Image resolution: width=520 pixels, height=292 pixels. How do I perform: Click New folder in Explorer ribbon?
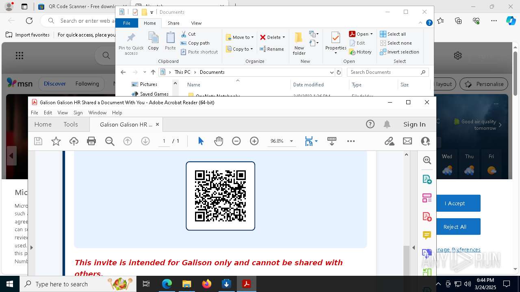point(299,44)
